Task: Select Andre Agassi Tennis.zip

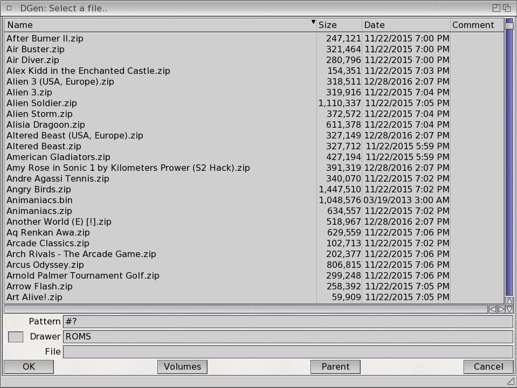Action: tap(254, 179)
